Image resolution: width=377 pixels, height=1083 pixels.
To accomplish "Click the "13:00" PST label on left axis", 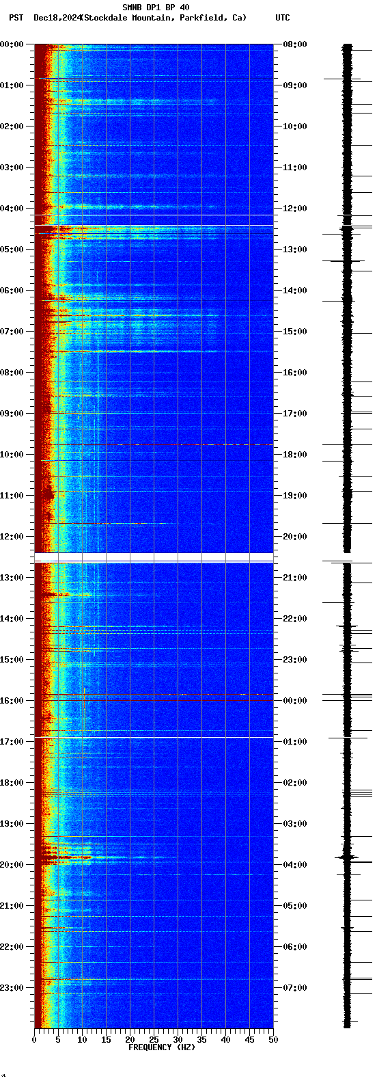I will click(11, 578).
